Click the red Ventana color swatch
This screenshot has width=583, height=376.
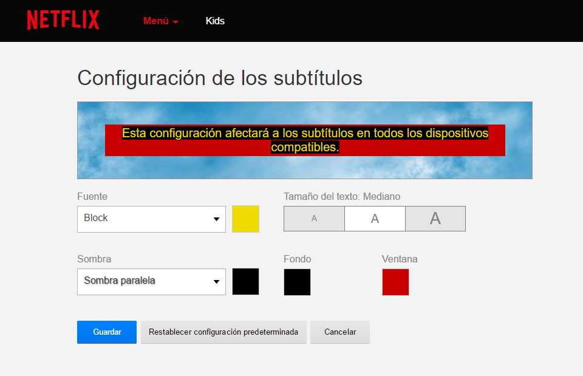(x=395, y=282)
